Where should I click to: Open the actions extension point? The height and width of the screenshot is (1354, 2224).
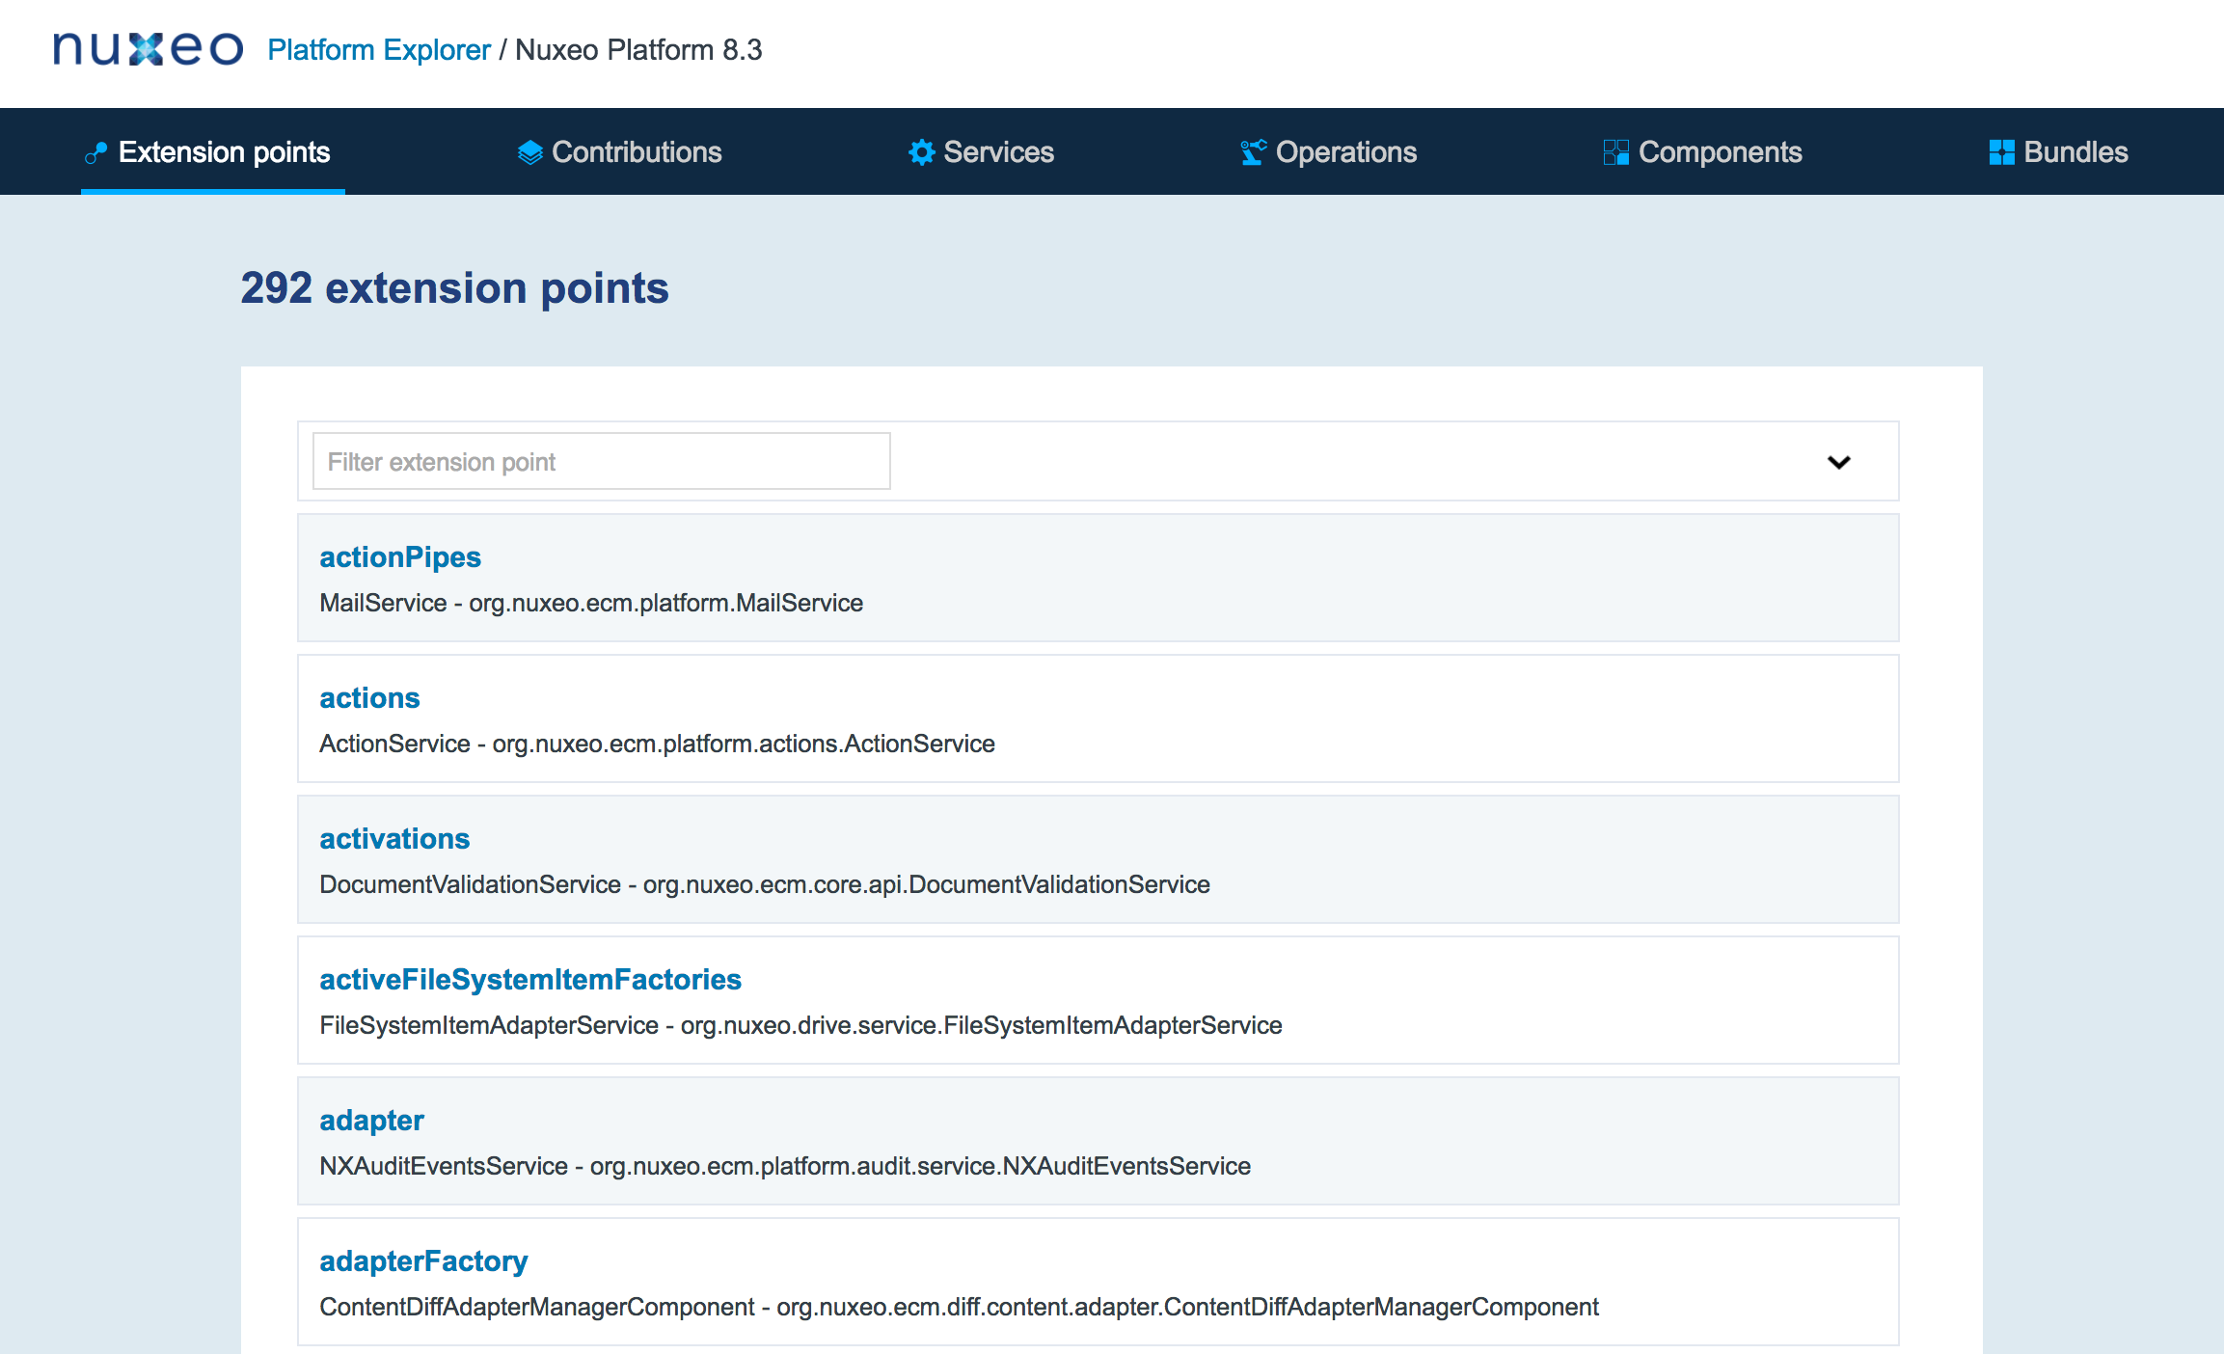point(369,698)
